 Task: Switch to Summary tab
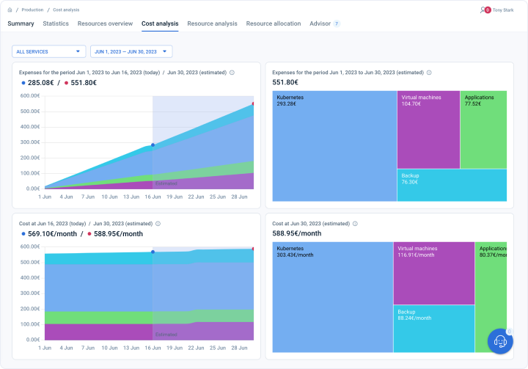coord(21,23)
